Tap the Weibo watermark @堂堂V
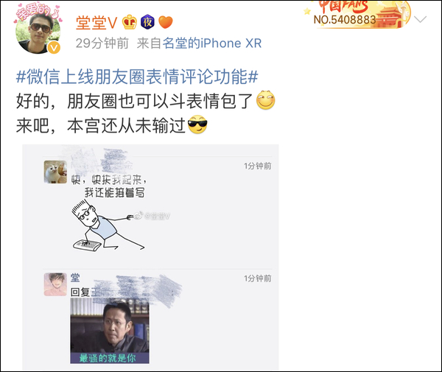 pos(152,216)
